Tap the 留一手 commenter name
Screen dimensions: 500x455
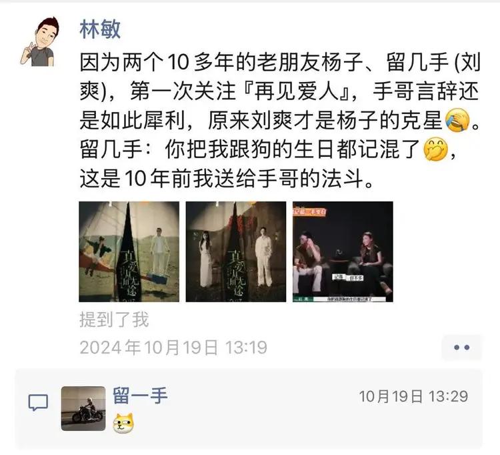click(x=140, y=396)
